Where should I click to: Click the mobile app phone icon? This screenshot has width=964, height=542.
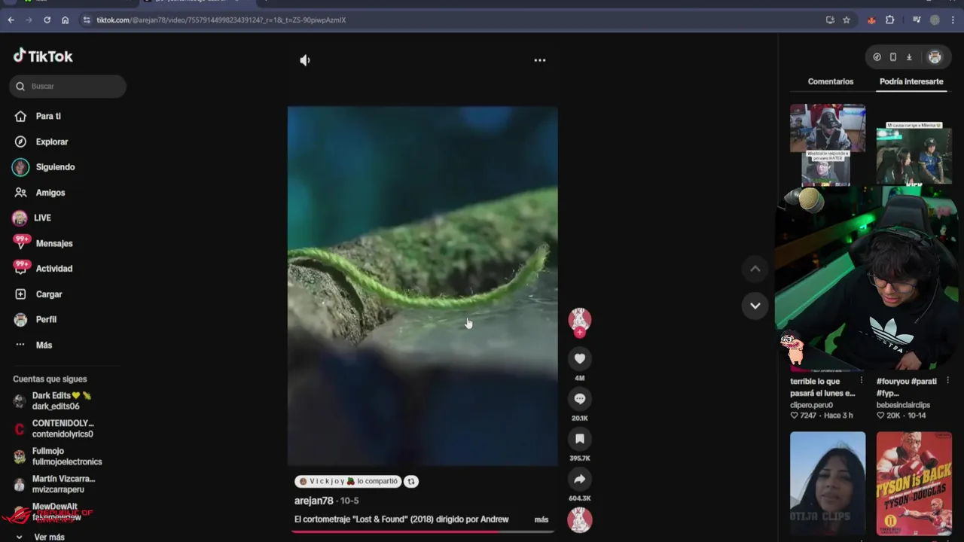[x=893, y=57]
